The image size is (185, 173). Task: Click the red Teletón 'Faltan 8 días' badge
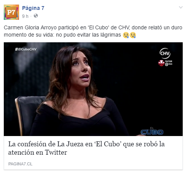coord(165,63)
